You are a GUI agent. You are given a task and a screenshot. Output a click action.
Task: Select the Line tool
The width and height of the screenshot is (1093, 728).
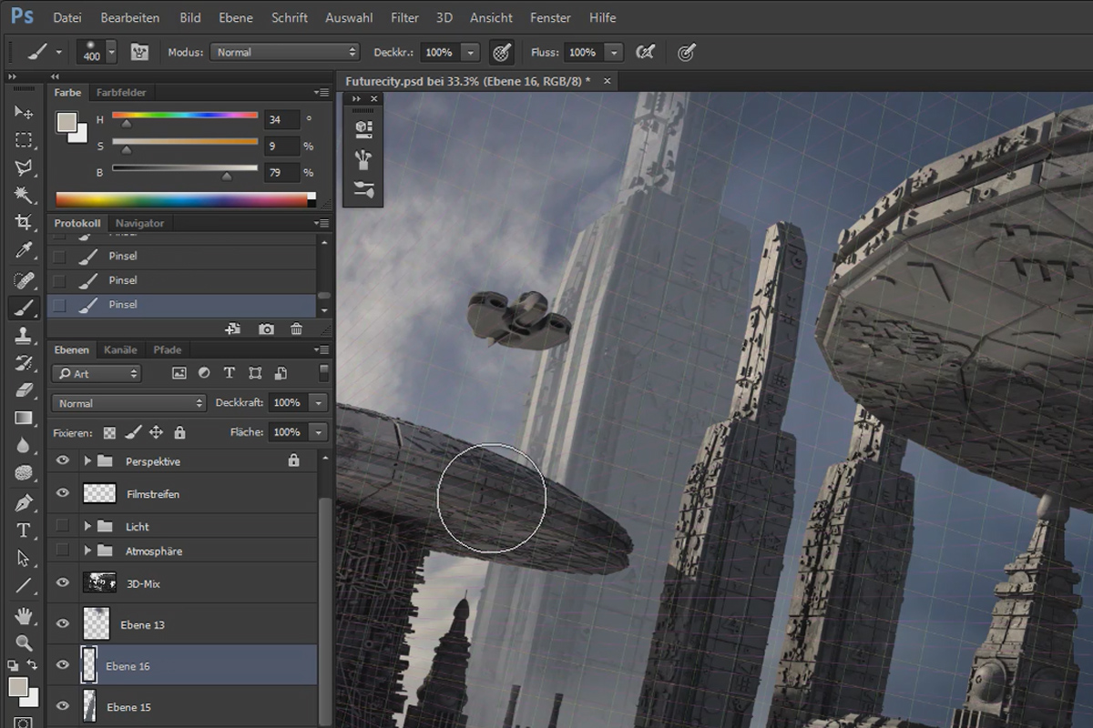[x=24, y=585]
